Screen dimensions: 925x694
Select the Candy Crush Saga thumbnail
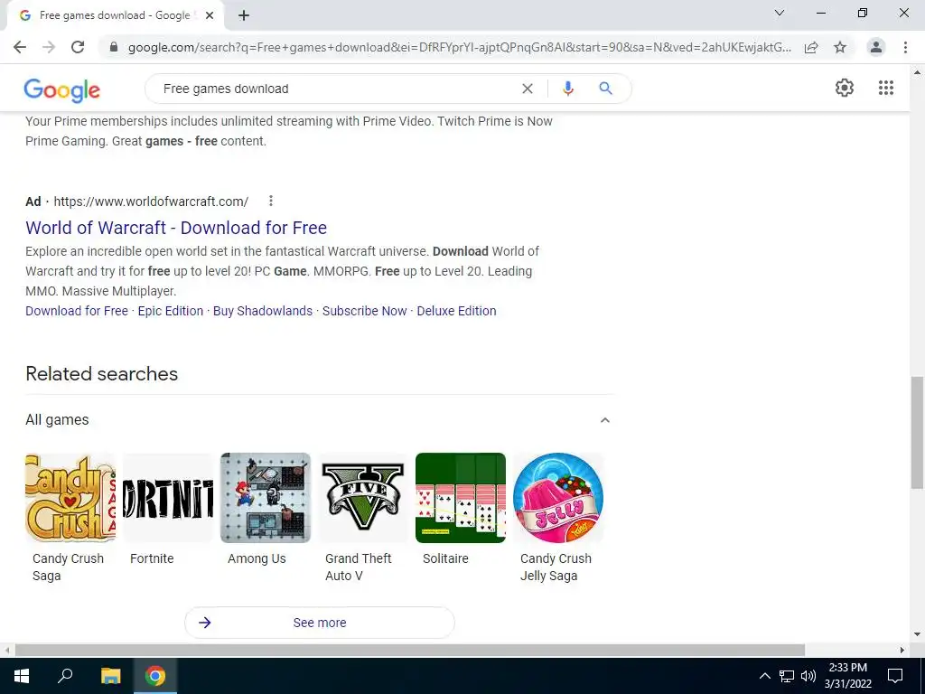click(x=70, y=498)
